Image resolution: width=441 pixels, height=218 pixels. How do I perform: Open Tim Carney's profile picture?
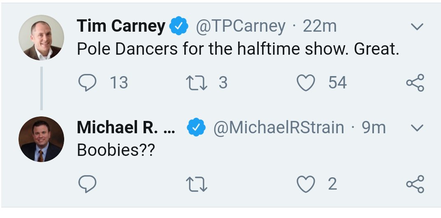coord(41,37)
